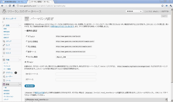Open the 新規追加 posts submenu item

6,32
